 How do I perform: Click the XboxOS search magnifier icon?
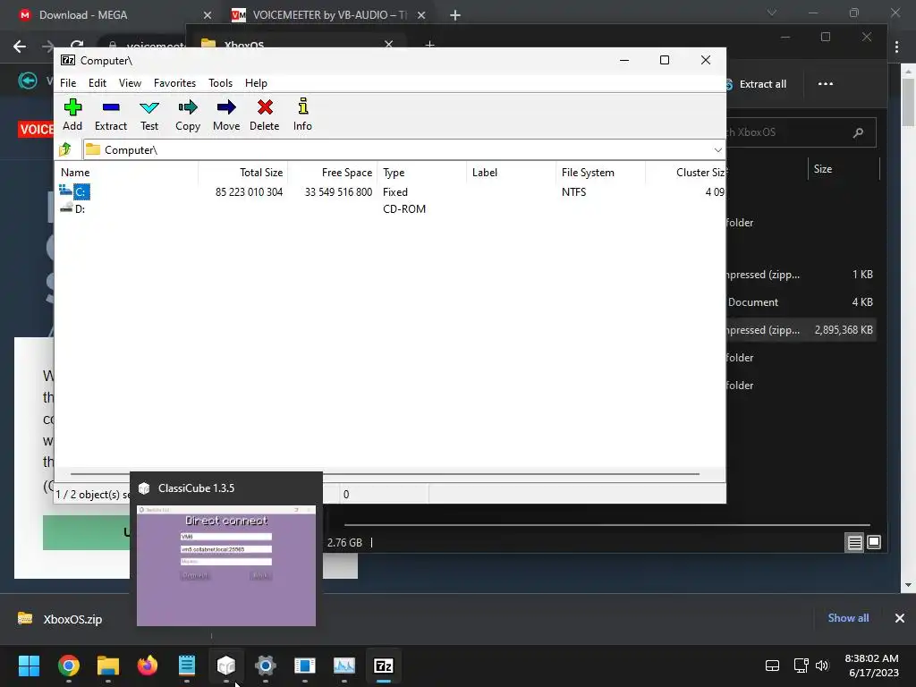pyautogui.click(x=858, y=132)
